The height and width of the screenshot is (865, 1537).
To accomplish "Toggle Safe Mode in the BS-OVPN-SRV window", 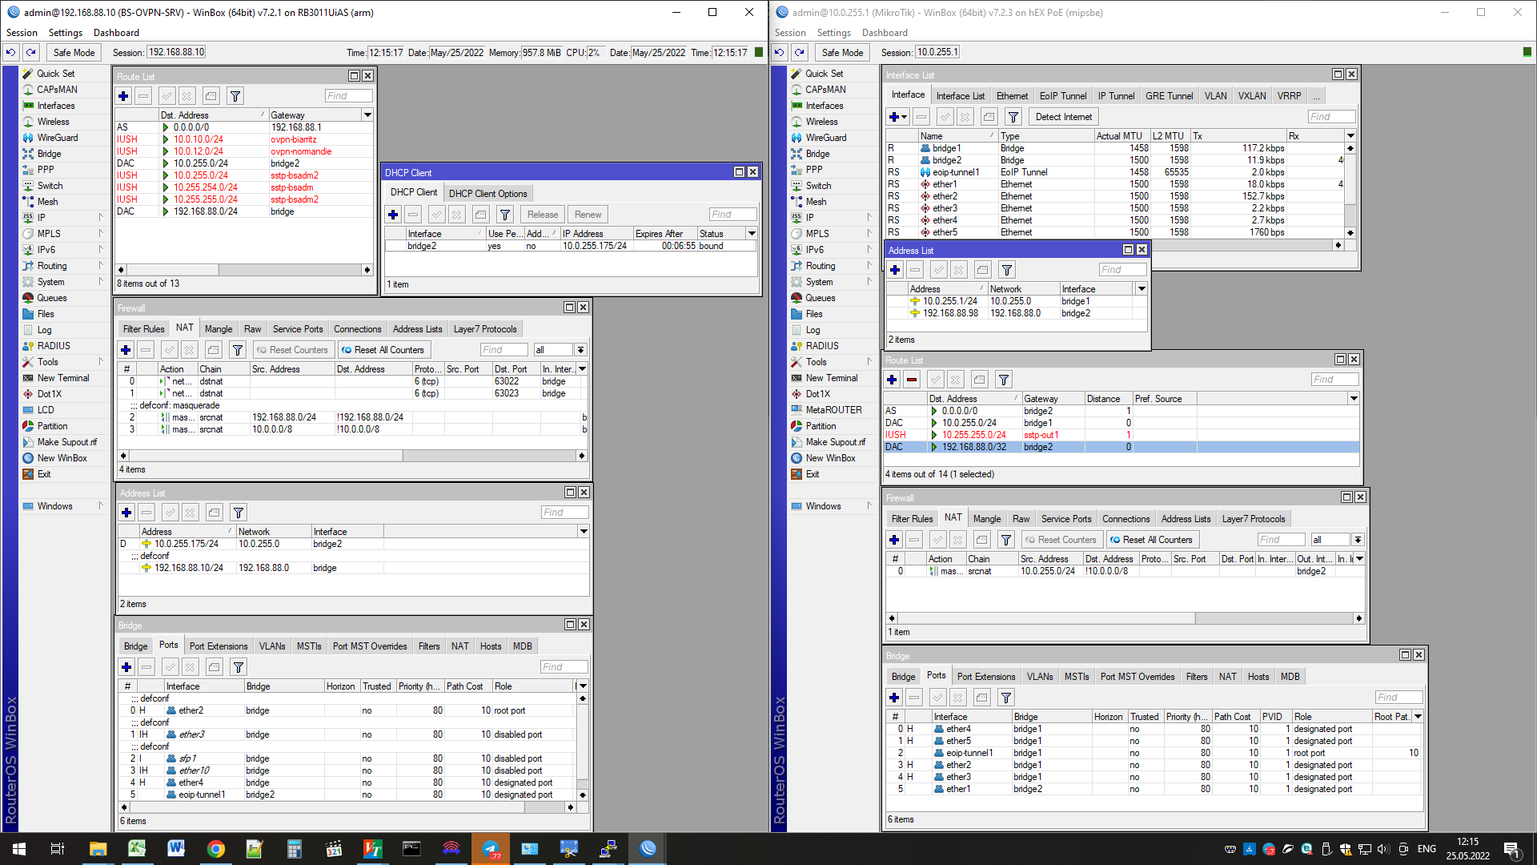I will pos(74,53).
